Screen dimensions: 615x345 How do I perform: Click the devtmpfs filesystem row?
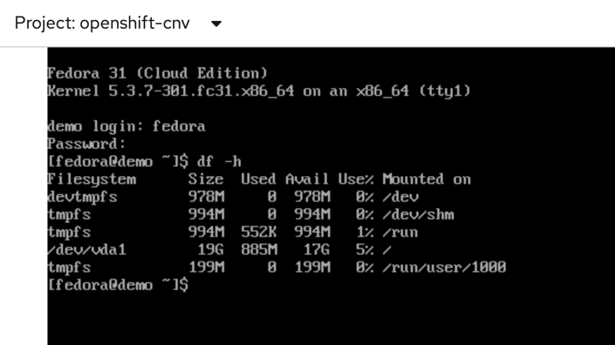pos(82,197)
